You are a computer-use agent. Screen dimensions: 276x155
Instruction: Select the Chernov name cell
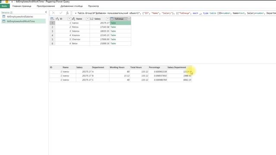click(81, 39)
